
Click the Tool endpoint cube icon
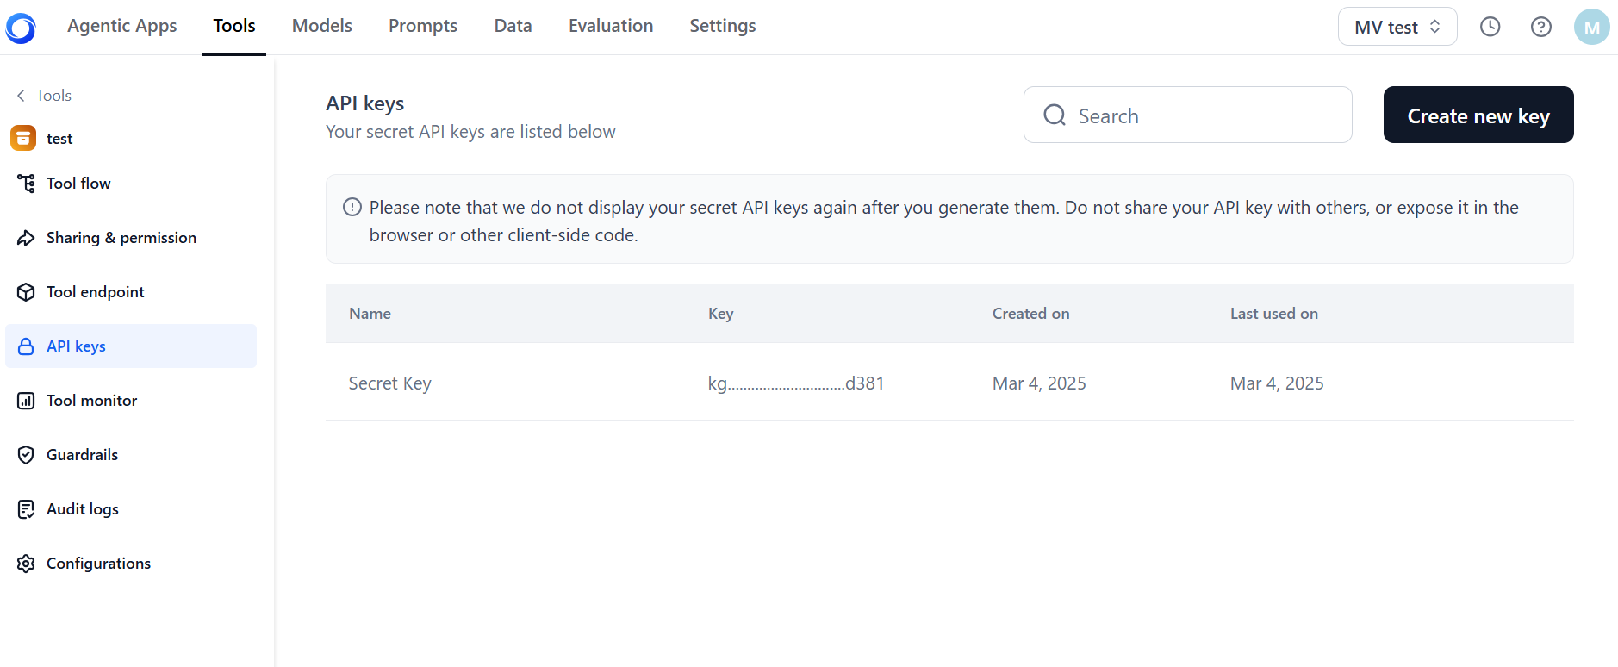(x=26, y=292)
